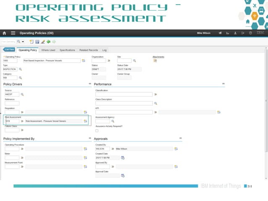Open the quick search dropdown arrow
Viewport: 268px width, 201px height.
point(23,42)
